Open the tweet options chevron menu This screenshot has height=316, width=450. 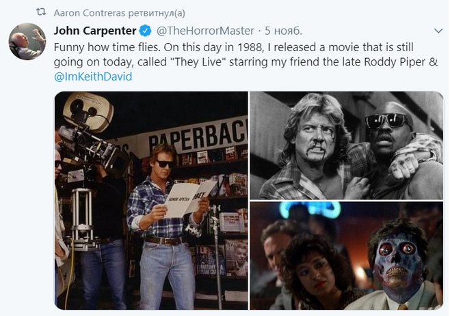coord(438,31)
